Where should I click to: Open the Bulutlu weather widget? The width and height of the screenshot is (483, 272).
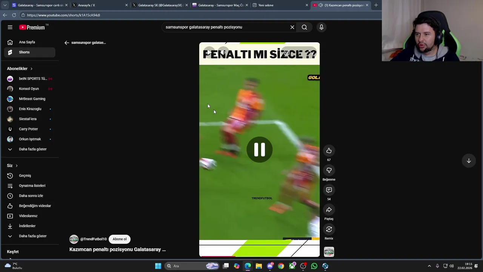(13, 266)
